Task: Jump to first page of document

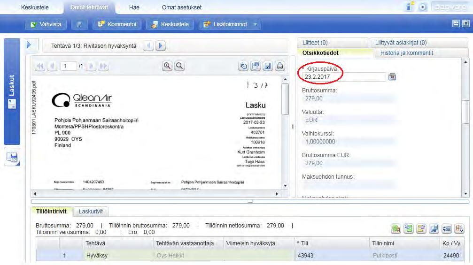Action: 39,66
